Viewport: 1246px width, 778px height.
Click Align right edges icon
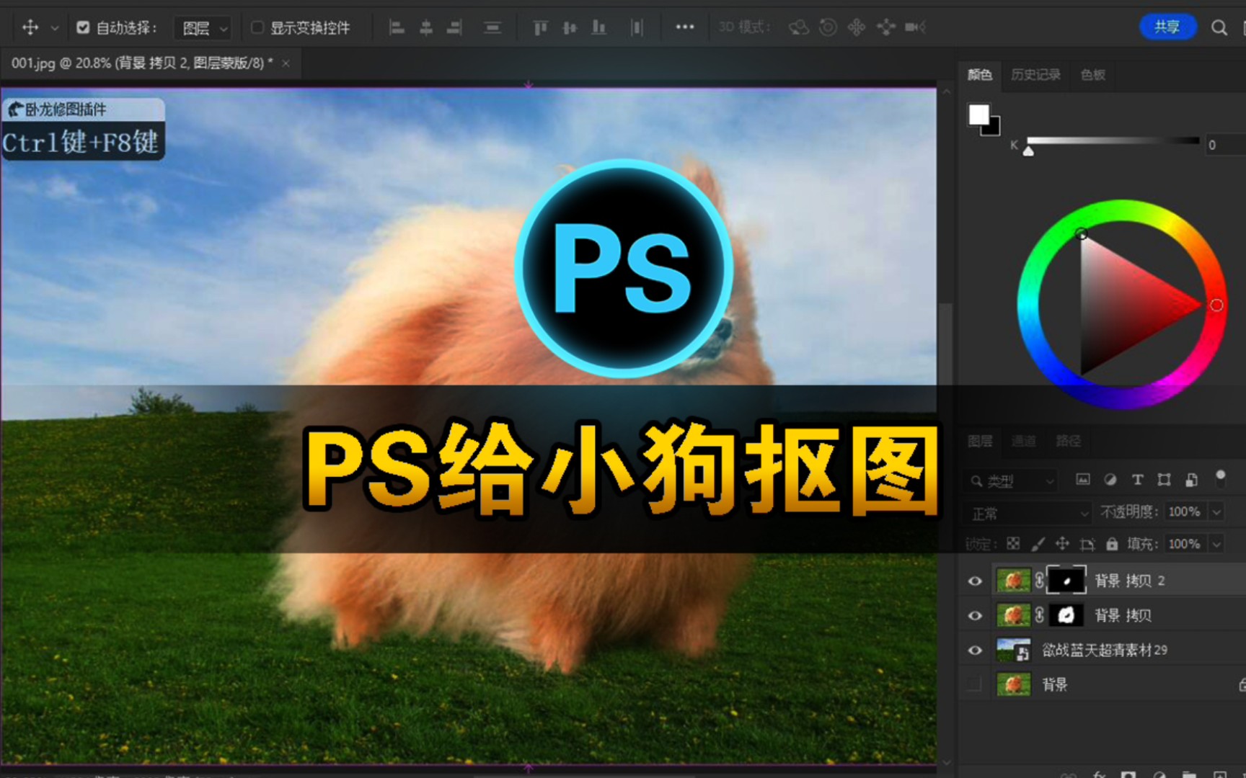click(x=454, y=27)
